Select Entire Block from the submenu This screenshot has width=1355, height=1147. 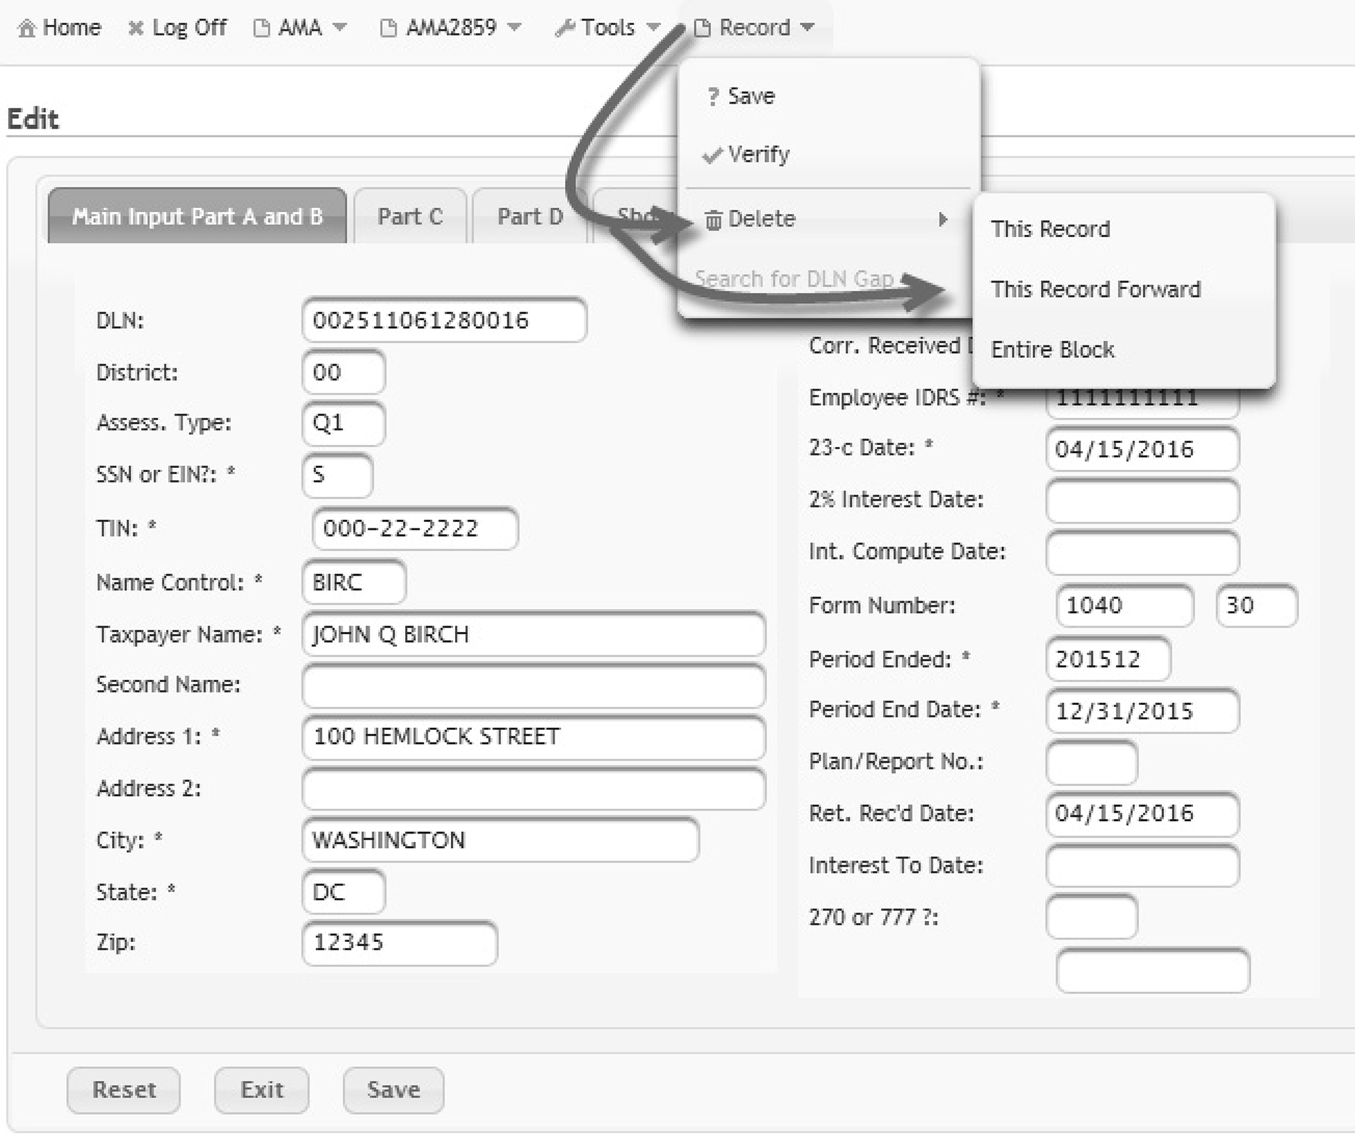1052,350
